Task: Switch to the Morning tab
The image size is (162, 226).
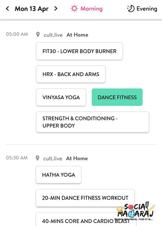Action: pos(86,8)
